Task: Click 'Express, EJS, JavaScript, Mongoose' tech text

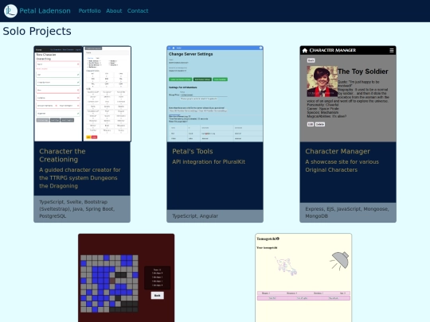Action: pos(347,209)
